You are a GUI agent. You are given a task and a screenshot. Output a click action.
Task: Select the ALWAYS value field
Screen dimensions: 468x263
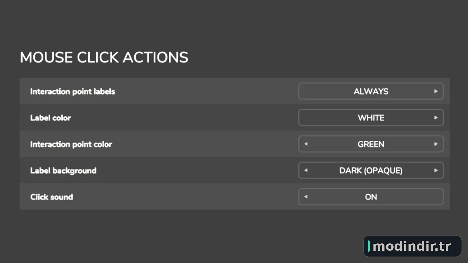coord(371,91)
